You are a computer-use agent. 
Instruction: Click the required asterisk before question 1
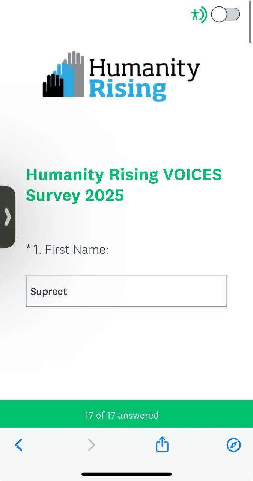point(28,248)
